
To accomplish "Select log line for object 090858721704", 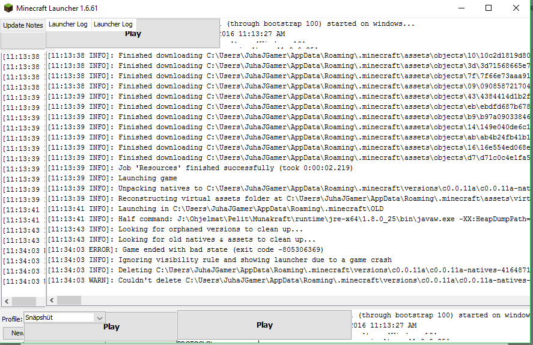I will point(288,86).
